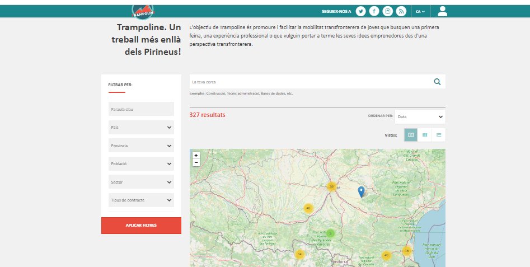
Task: Expand the Tipus de contracte dropdown
Action: pyautogui.click(x=141, y=200)
